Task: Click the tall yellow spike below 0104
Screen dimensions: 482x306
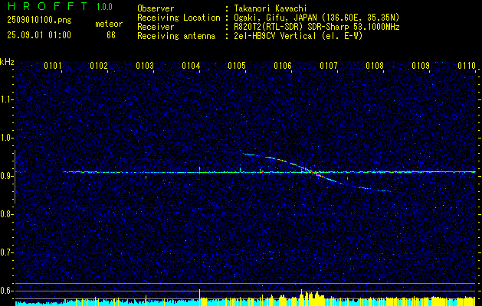Action: point(200,297)
